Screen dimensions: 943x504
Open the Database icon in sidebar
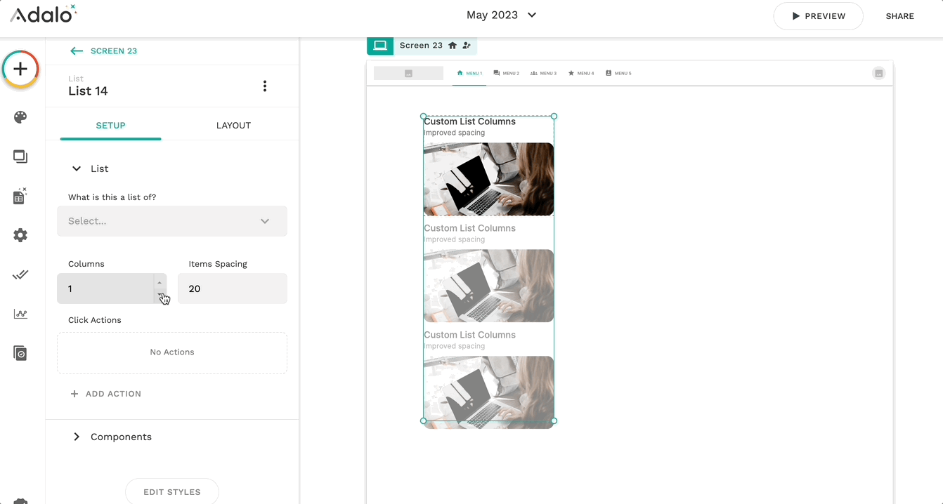[20, 196]
